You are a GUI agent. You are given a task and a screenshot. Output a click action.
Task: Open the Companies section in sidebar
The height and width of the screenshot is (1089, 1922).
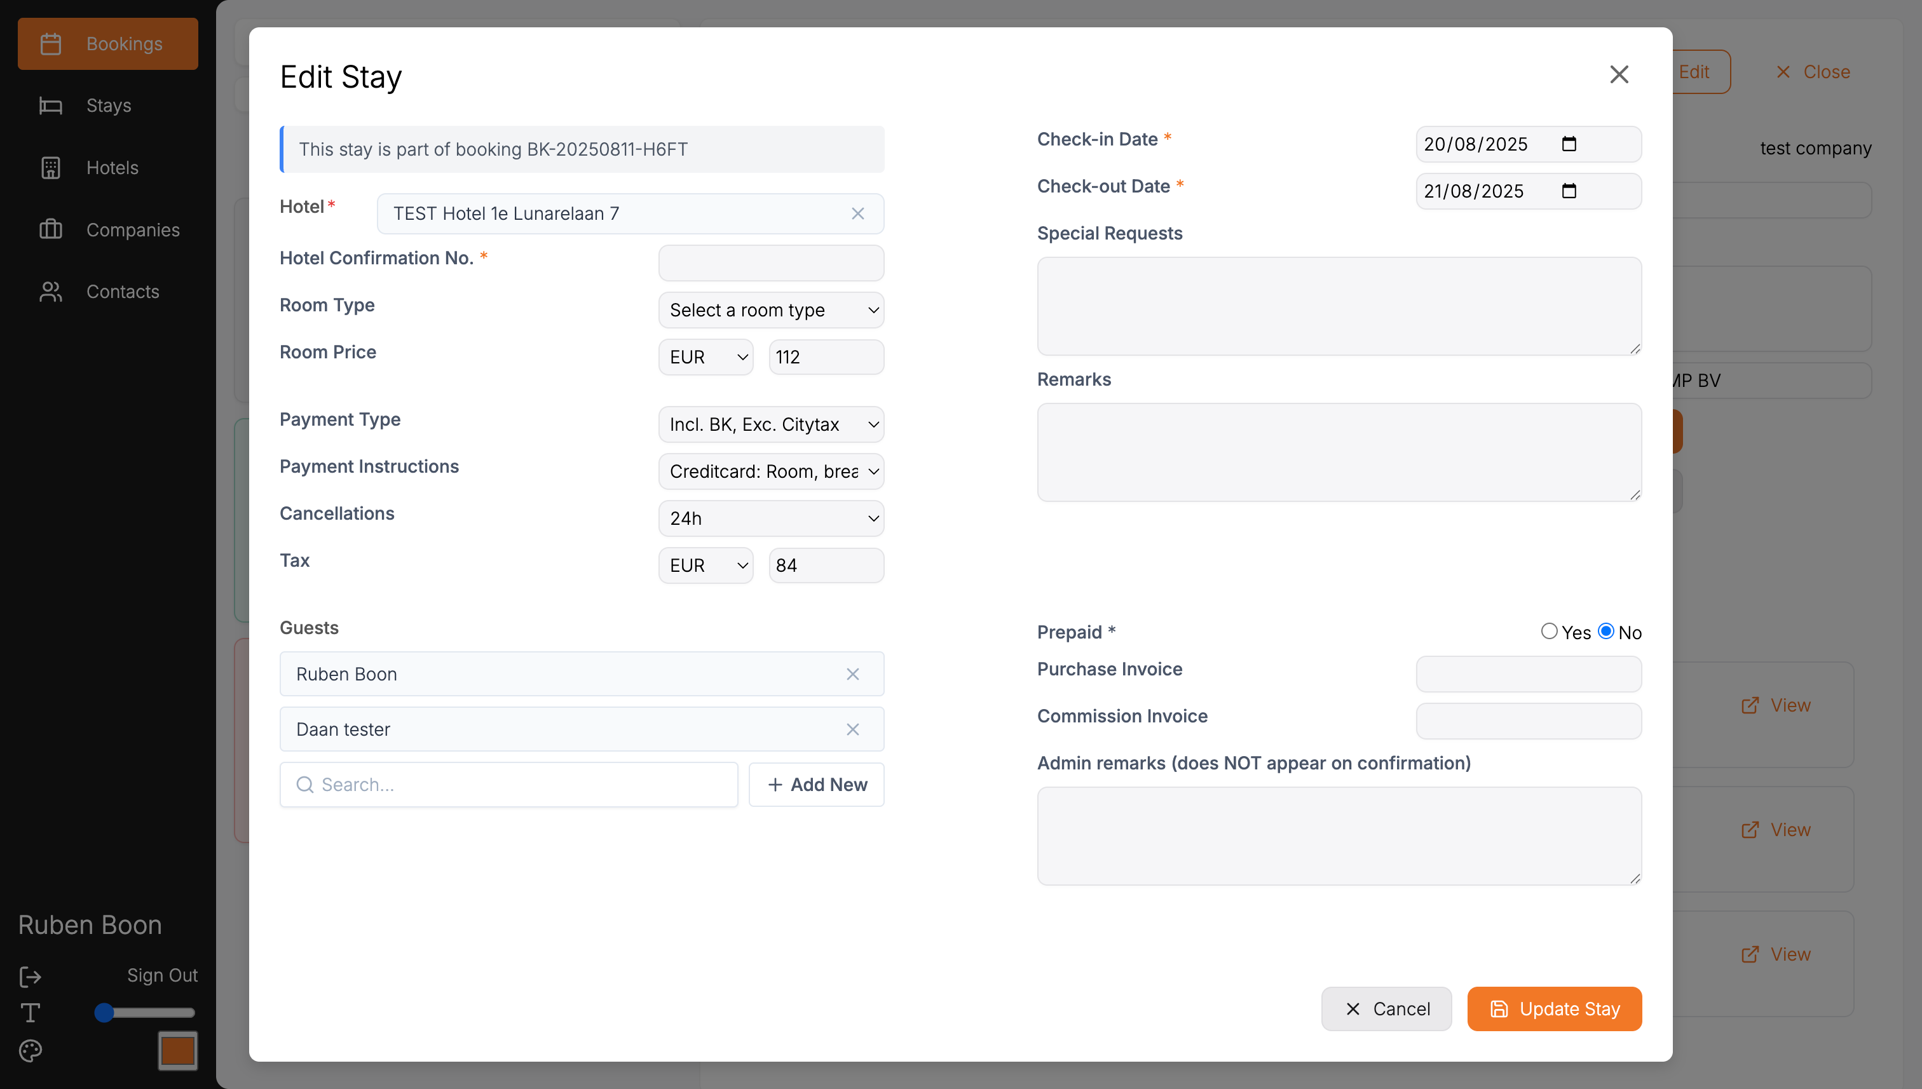click(108, 229)
